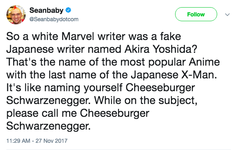Click the word X-Man in tweet
Screen dimensions: 234x150
pyautogui.click(x=199, y=75)
